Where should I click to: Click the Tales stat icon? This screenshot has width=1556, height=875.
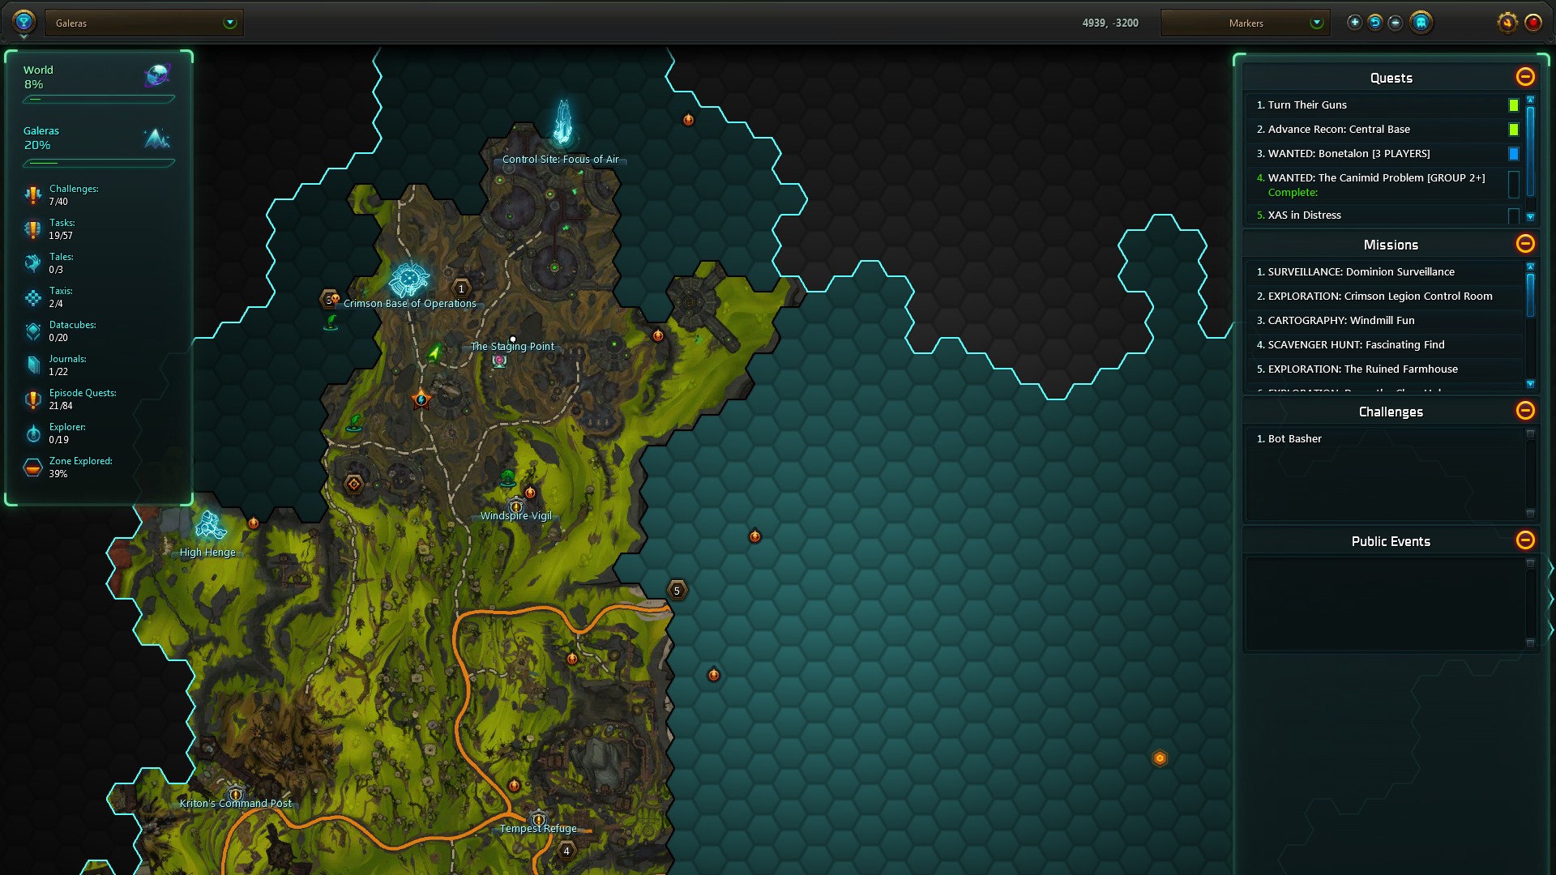(x=32, y=263)
